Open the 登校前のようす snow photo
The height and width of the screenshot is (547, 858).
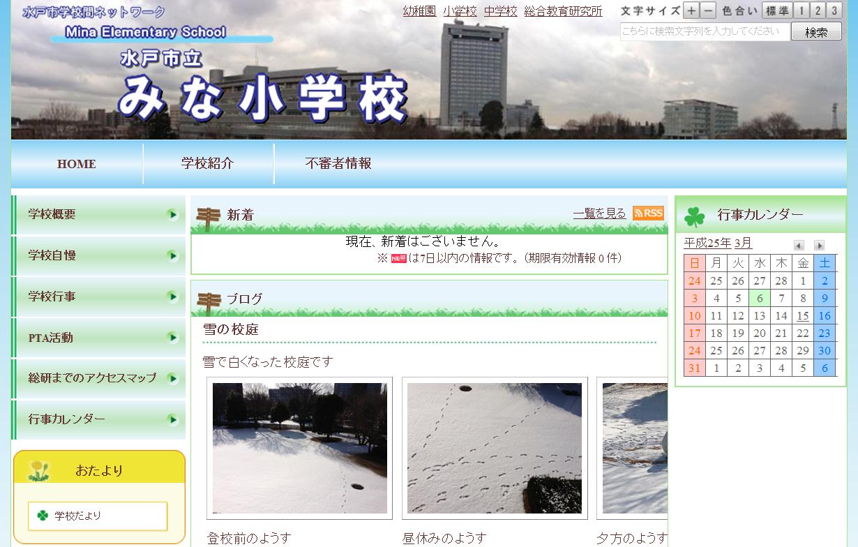pyautogui.click(x=300, y=448)
